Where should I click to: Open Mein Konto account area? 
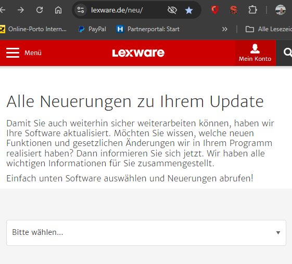click(255, 53)
